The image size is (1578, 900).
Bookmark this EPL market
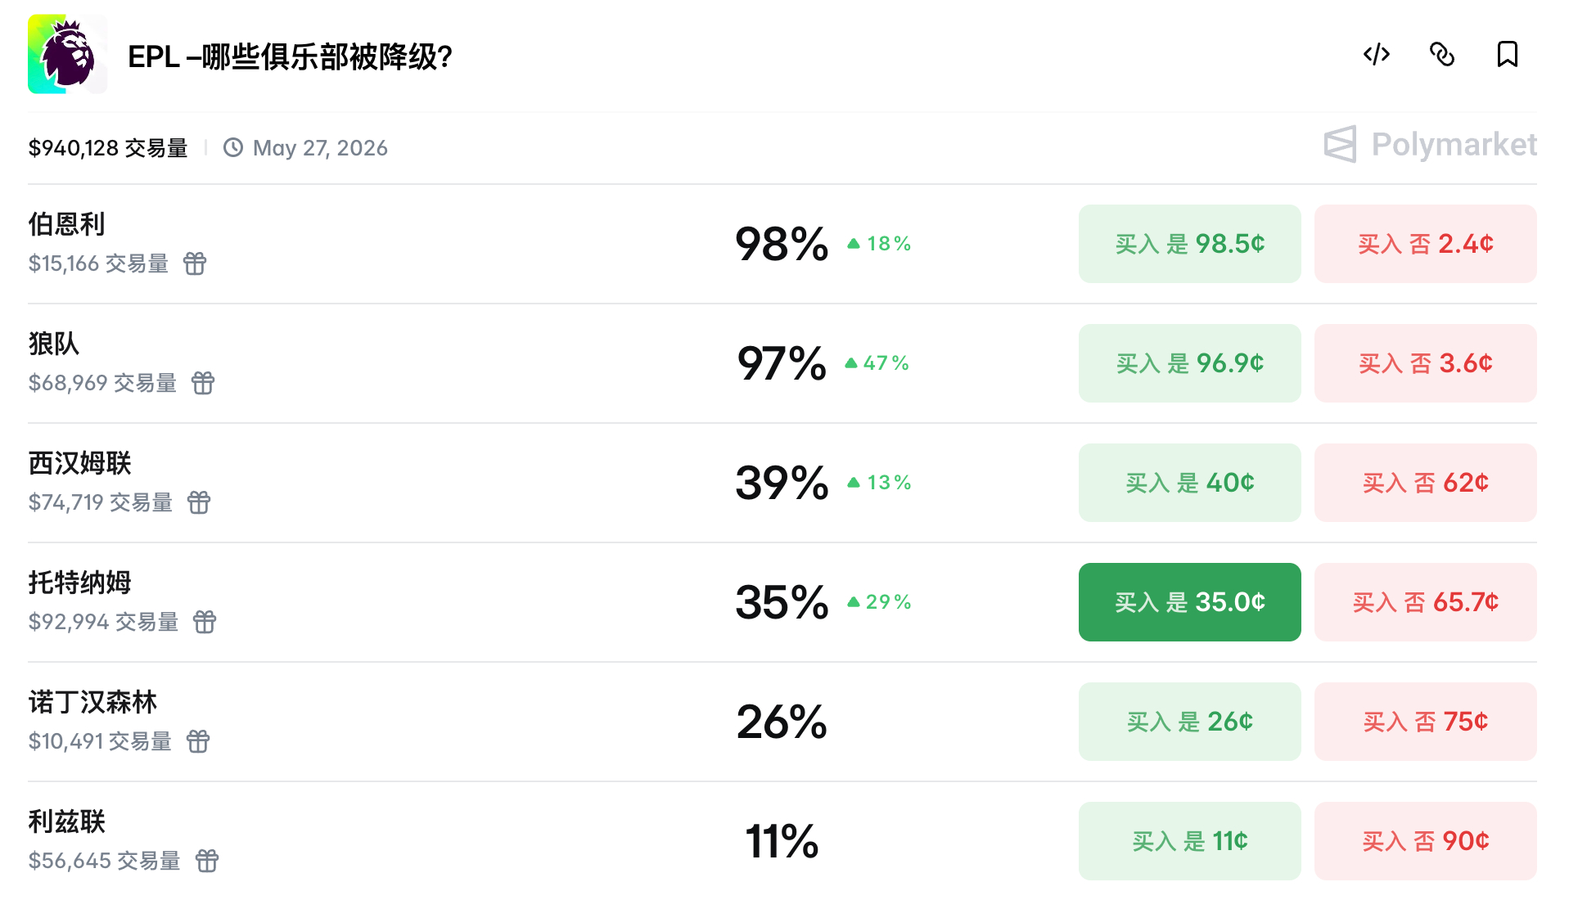coord(1508,55)
